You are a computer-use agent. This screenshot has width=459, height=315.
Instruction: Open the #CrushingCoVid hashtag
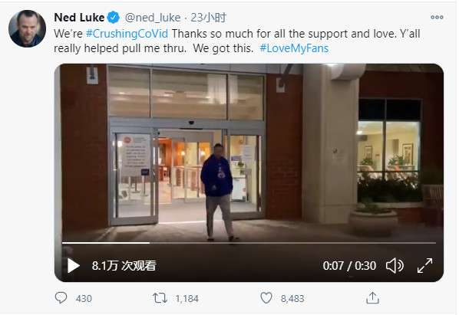click(127, 34)
